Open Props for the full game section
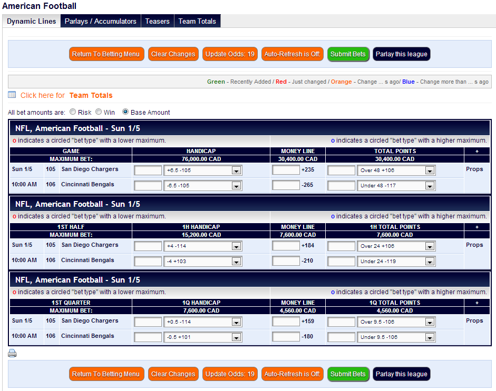Viewport: 496px width, 391px height. click(x=474, y=169)
